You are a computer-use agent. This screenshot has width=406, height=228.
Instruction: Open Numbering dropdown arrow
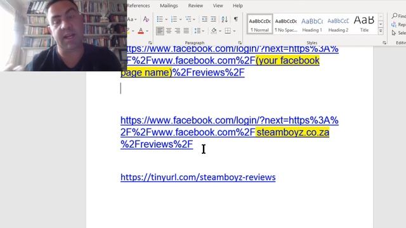180,20
